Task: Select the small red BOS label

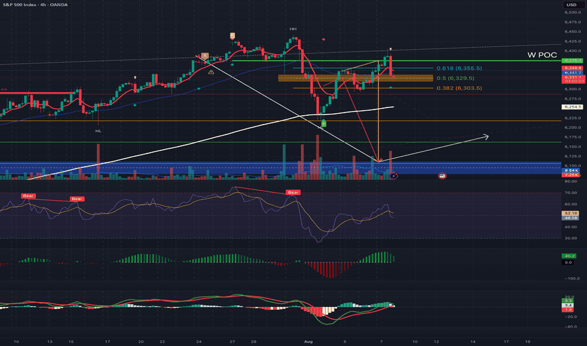Action: (x=4, y=89)
